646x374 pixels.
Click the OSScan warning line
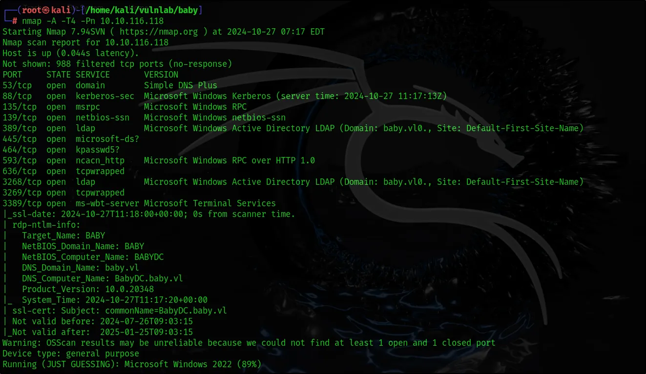click(249, 343)
